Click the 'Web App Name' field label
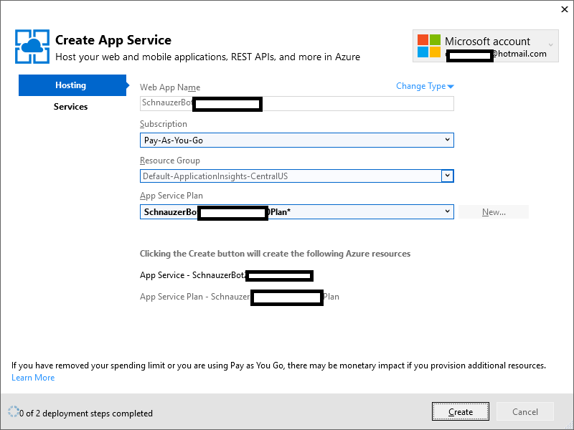The width and height of the screenshot is (574, 430). pos(170,87)
